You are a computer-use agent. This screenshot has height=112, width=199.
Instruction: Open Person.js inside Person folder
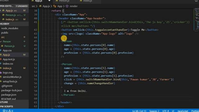[9, 46]
